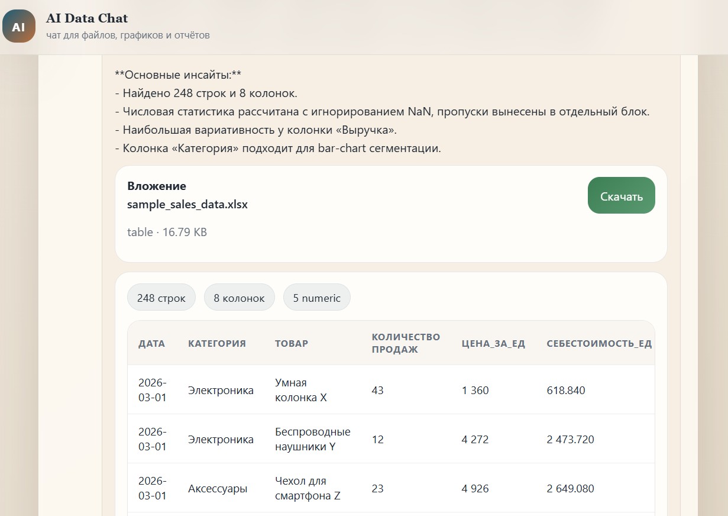This screenshot has height=516, width=728.
Task: Click the Электроника cell in the Беспроводные наушники row
Action: 221,440
